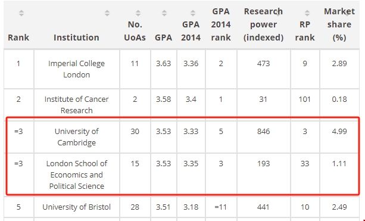Select University of Bristol row name
Image resolution: width=365 pixels, height=221 pixels.
[77, 207]
